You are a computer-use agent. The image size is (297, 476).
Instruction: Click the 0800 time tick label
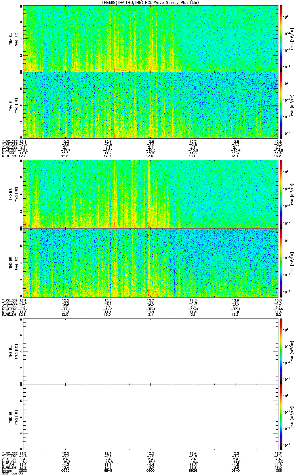[x=23, y=470]
